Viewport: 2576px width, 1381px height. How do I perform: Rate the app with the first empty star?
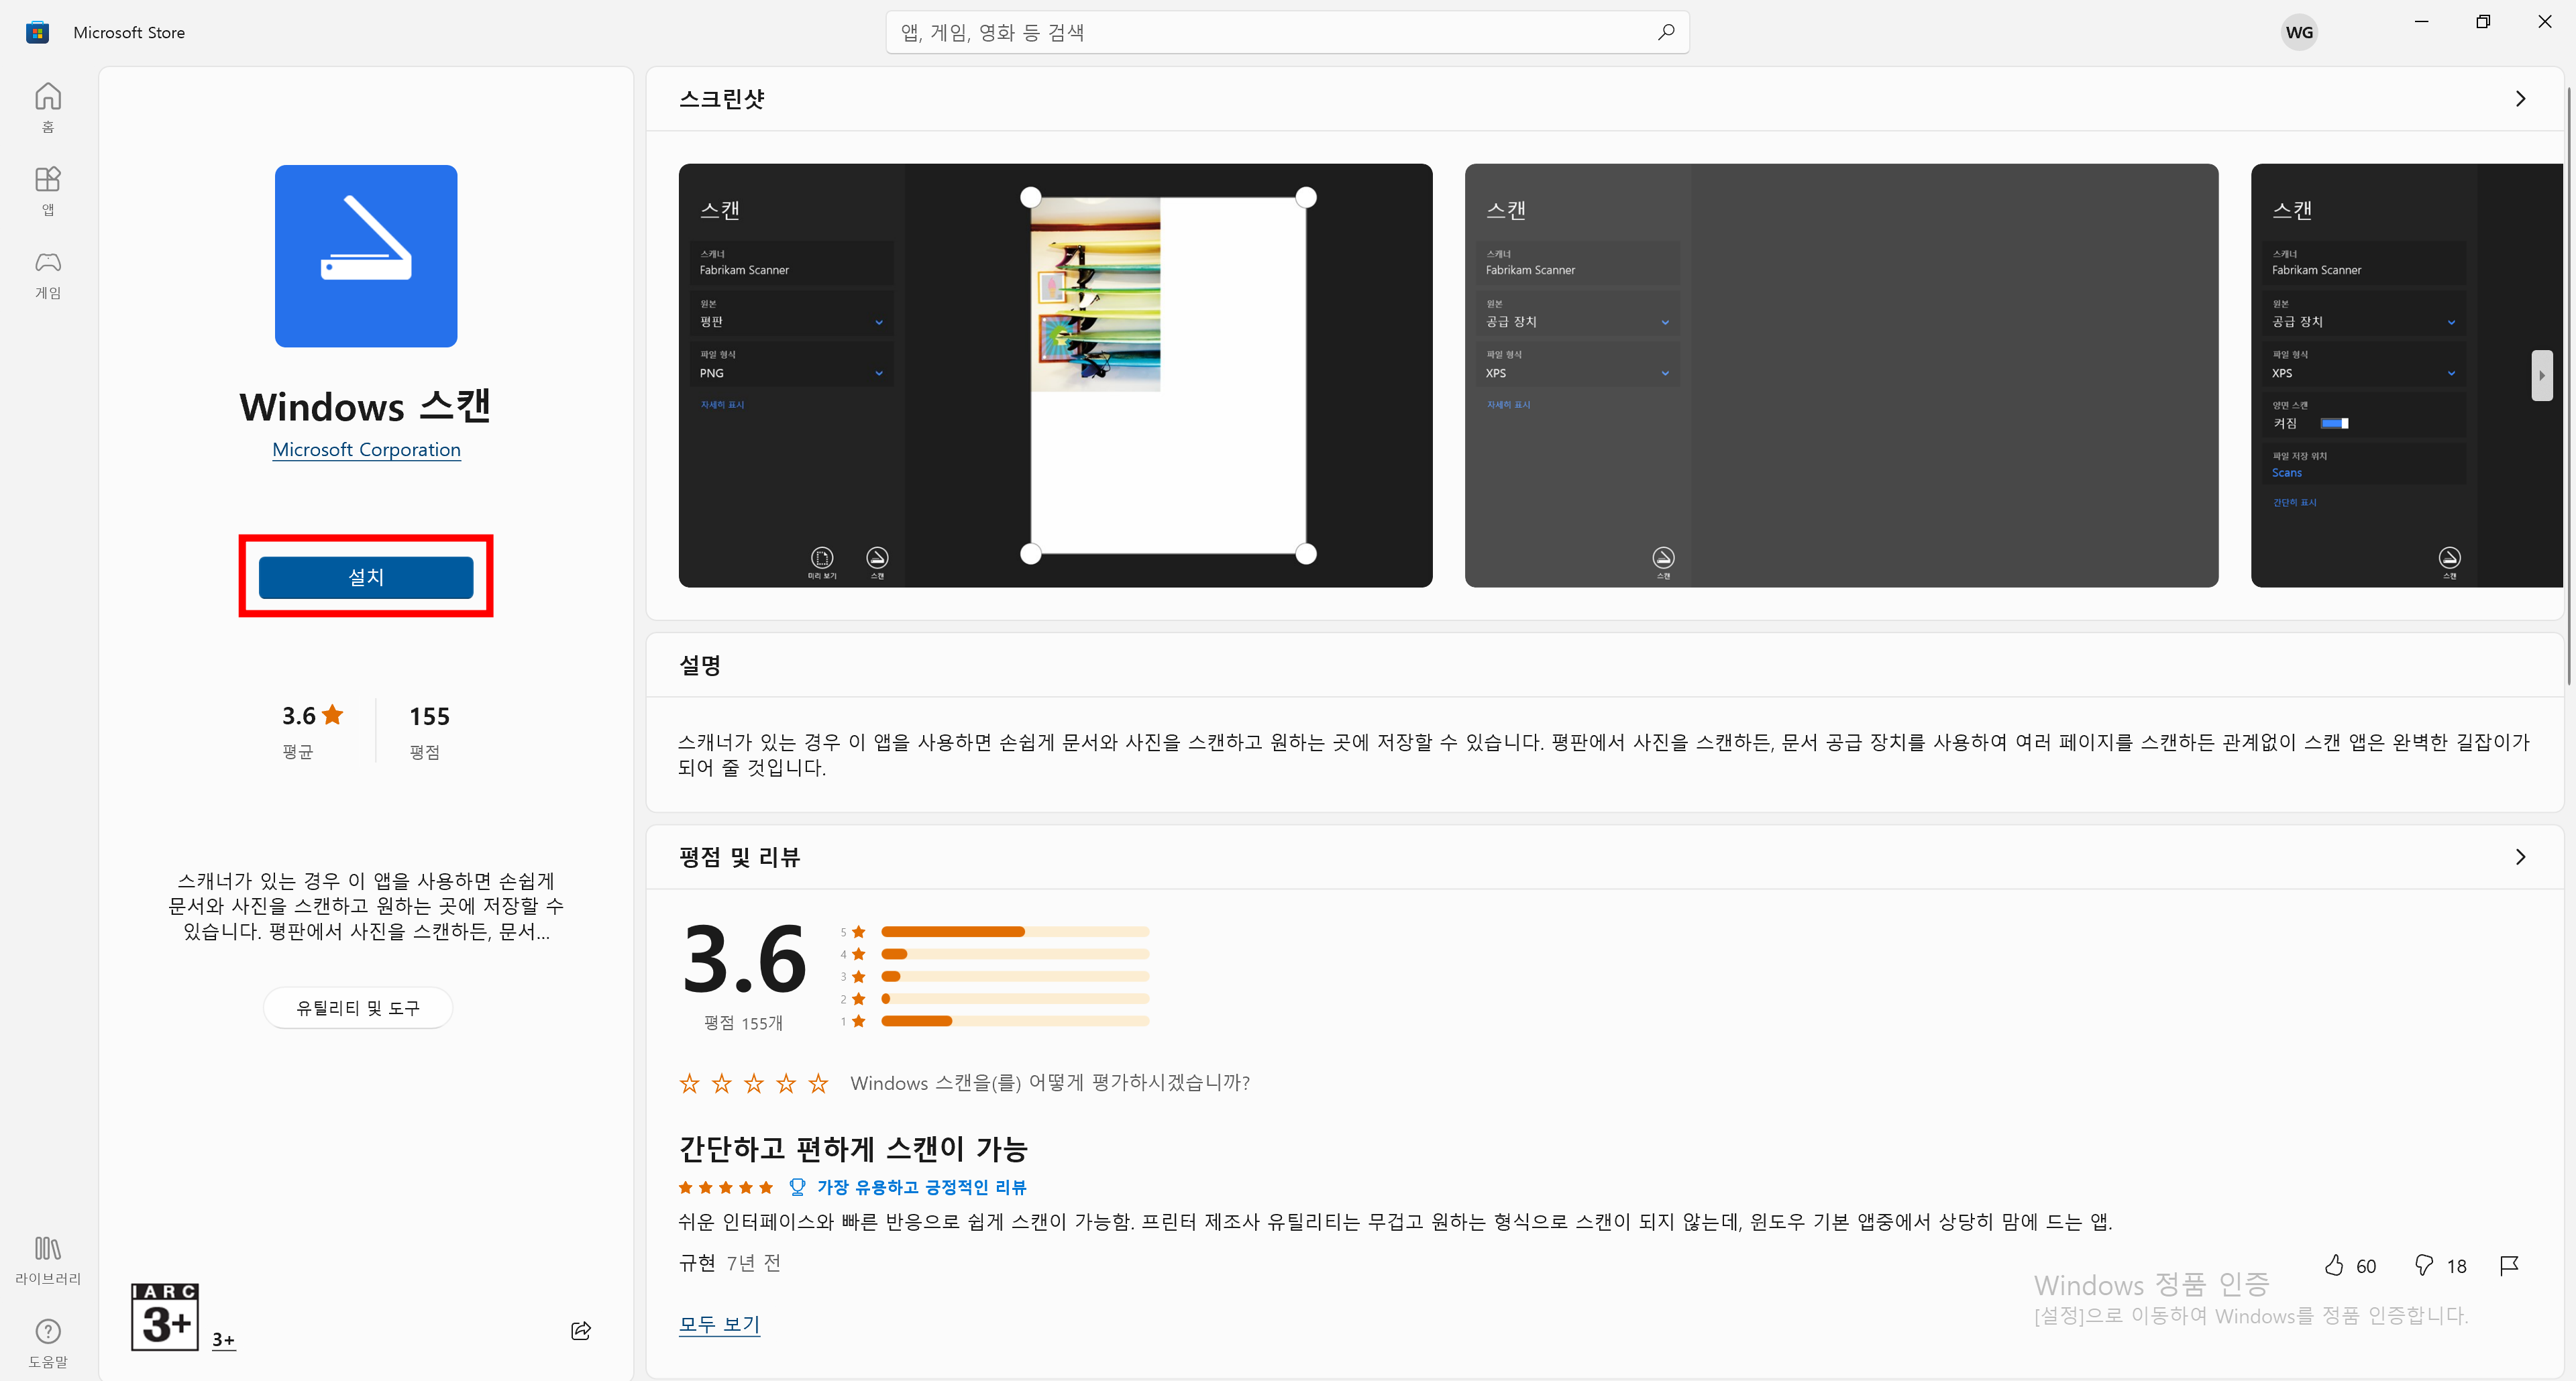[x=689, y=1083]
